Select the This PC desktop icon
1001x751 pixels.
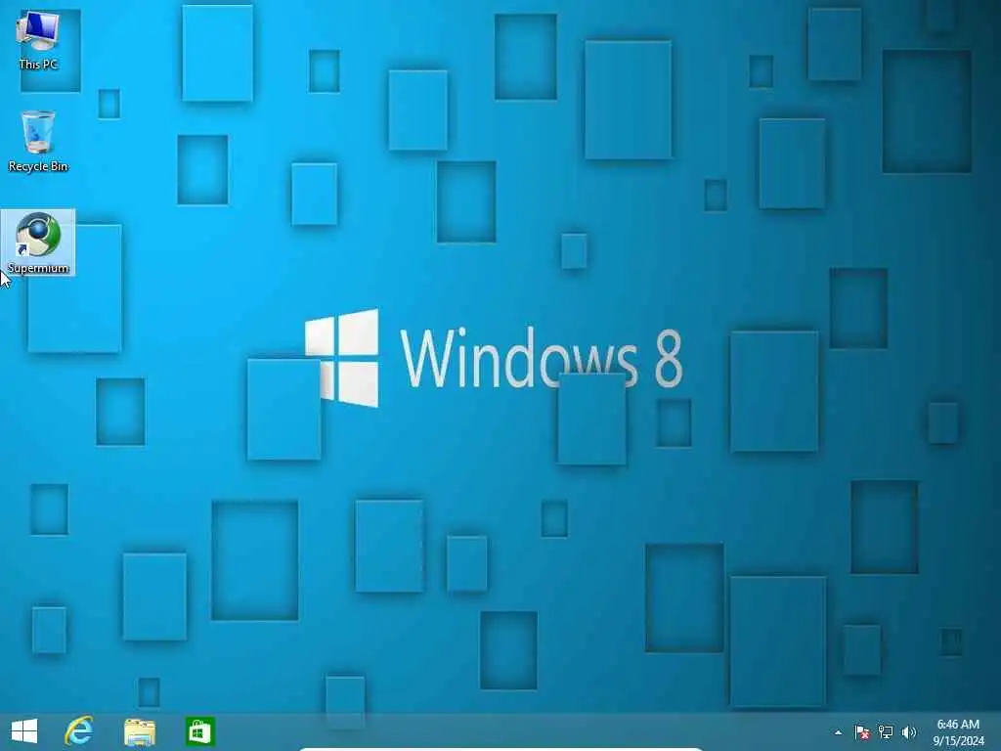[38, 39]
